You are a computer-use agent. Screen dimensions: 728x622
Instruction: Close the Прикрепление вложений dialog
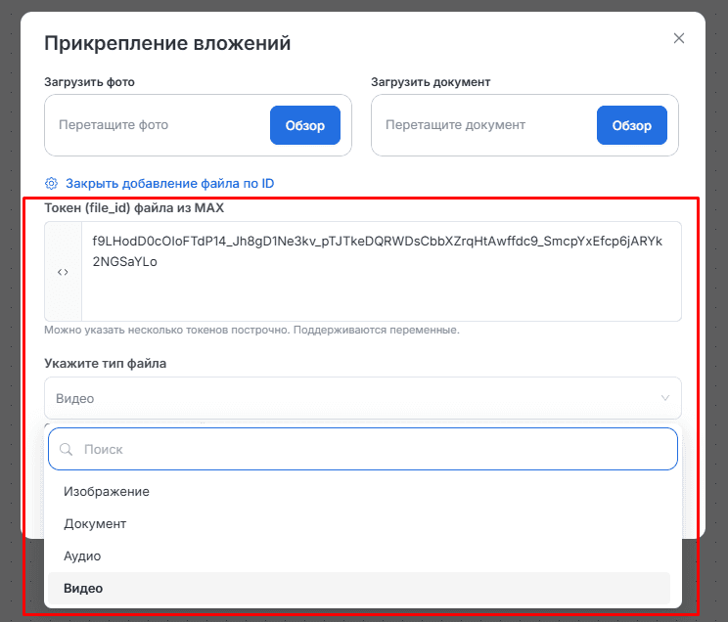tap(679, 38)
